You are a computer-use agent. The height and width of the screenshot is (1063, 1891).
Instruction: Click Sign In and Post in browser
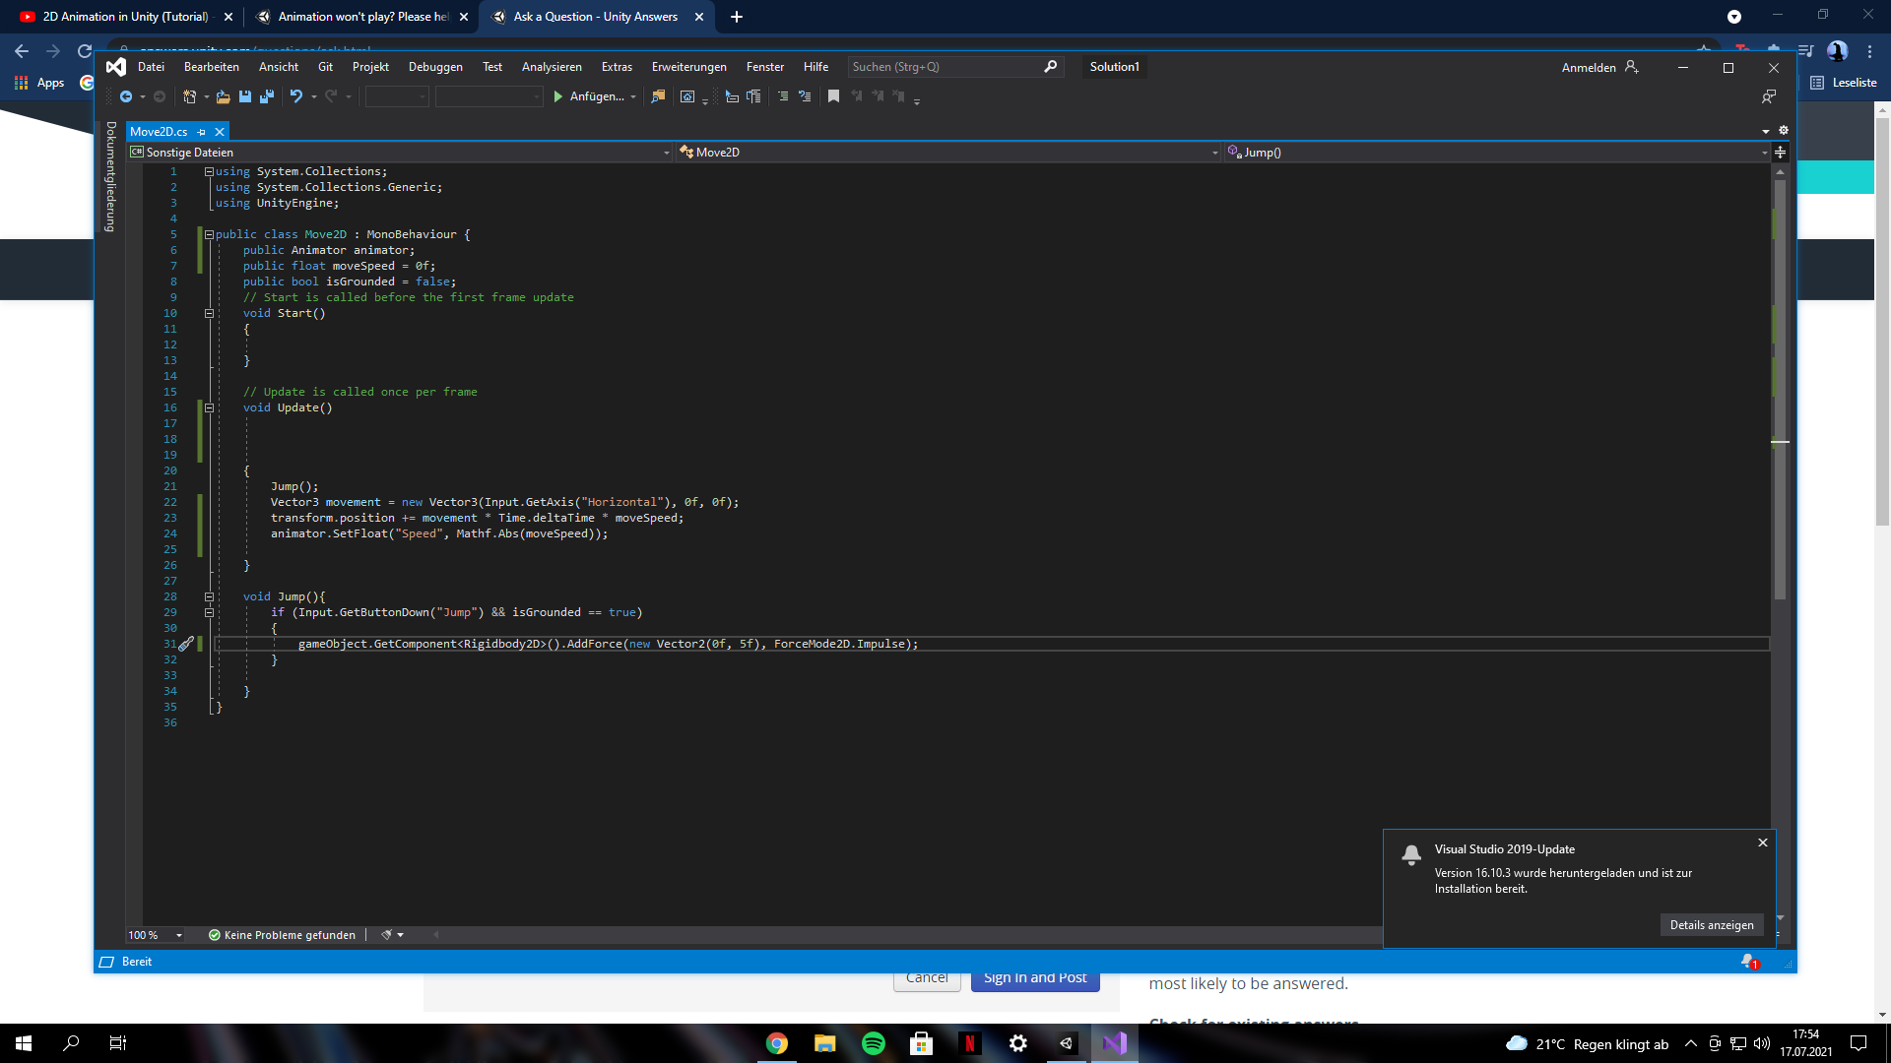pos(1035,978)
